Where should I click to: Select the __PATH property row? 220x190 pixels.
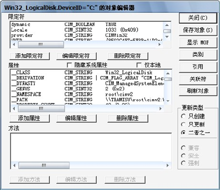(x=87, y=100)
